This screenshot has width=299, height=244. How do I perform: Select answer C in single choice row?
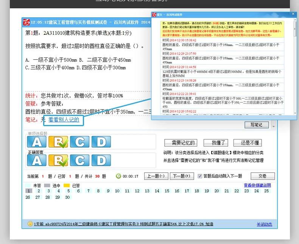pos(80,142)
